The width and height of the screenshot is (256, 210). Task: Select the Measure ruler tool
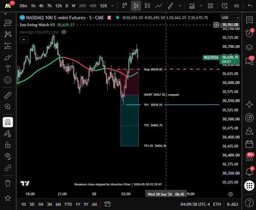pyautogui.click(x=8, y=95)
